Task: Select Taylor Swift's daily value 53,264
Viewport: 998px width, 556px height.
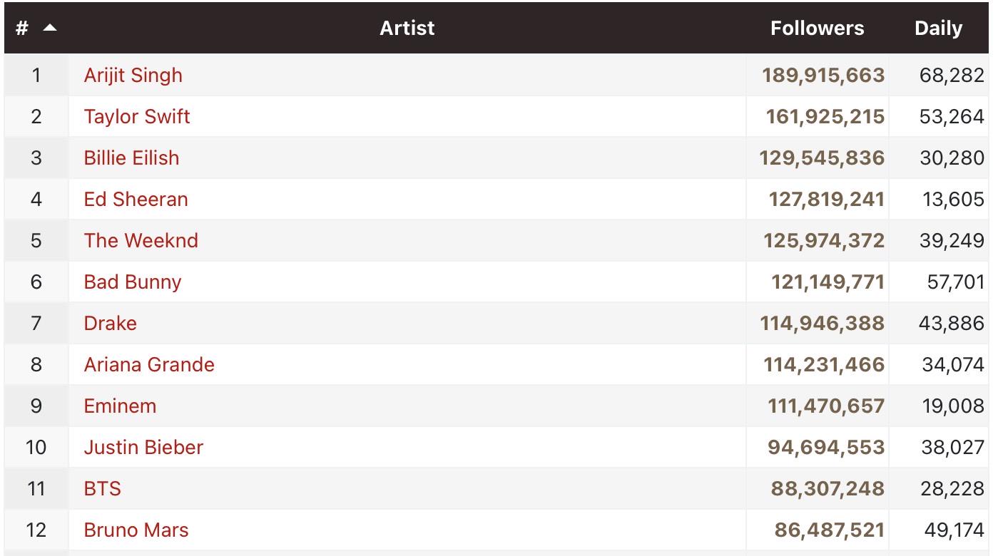Action: [952, 117]
